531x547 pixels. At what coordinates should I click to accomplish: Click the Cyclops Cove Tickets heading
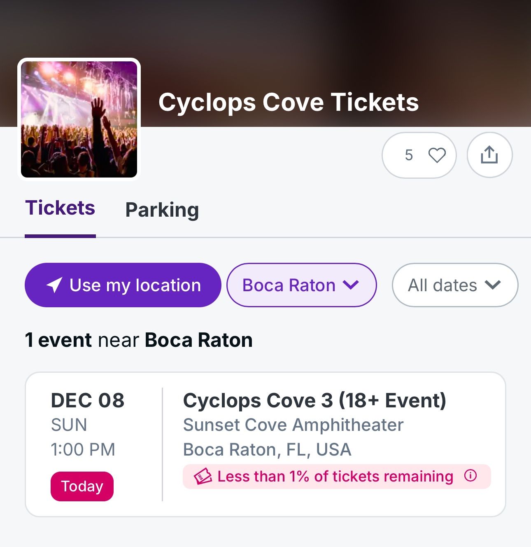tap(289, 102)
